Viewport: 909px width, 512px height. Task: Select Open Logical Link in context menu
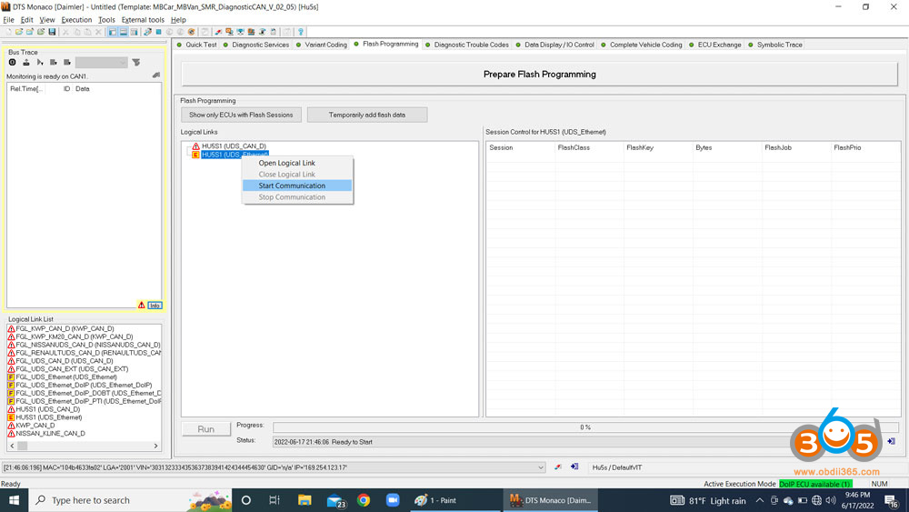[286, 163]
